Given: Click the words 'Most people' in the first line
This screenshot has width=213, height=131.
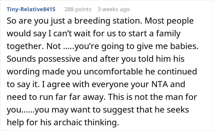Looking at the screenshot, I should [169, 21].
